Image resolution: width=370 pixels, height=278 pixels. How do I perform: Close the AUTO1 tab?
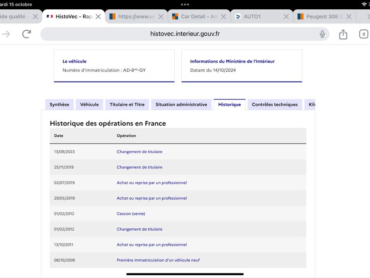click(x=286, y=17)
